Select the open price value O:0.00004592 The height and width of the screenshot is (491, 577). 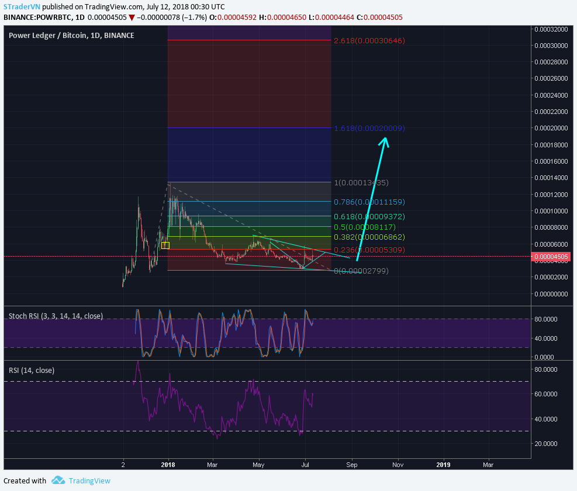[233, 18]
